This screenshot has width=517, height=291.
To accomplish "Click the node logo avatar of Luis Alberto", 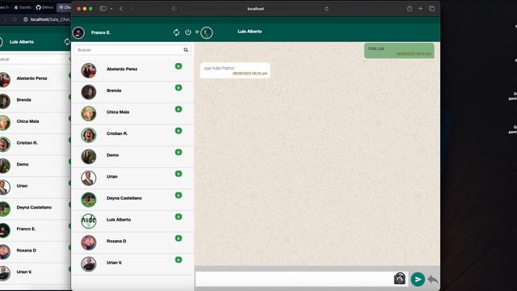I will click(x=89, y=221).
